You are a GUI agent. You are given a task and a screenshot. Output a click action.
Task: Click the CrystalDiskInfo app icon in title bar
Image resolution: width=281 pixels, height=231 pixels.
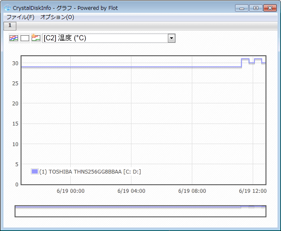click(8, 8)
